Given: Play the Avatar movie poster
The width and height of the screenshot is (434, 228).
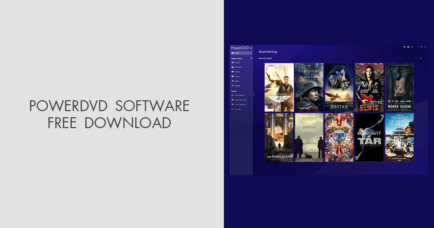Looking at the screenshot, I should tap(339, 87).
